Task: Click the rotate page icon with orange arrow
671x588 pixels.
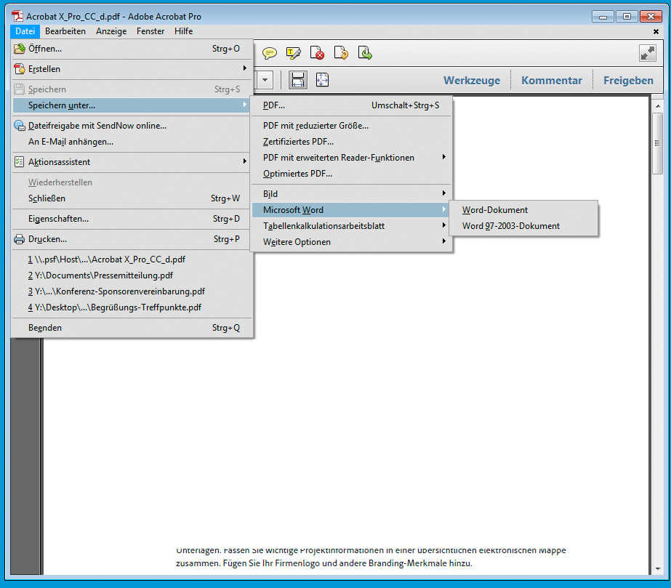Action: coord(341,52)
